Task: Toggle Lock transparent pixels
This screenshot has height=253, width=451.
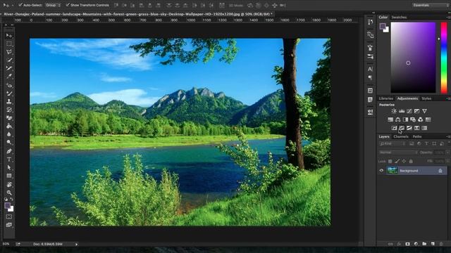Action: click(390, 161)
